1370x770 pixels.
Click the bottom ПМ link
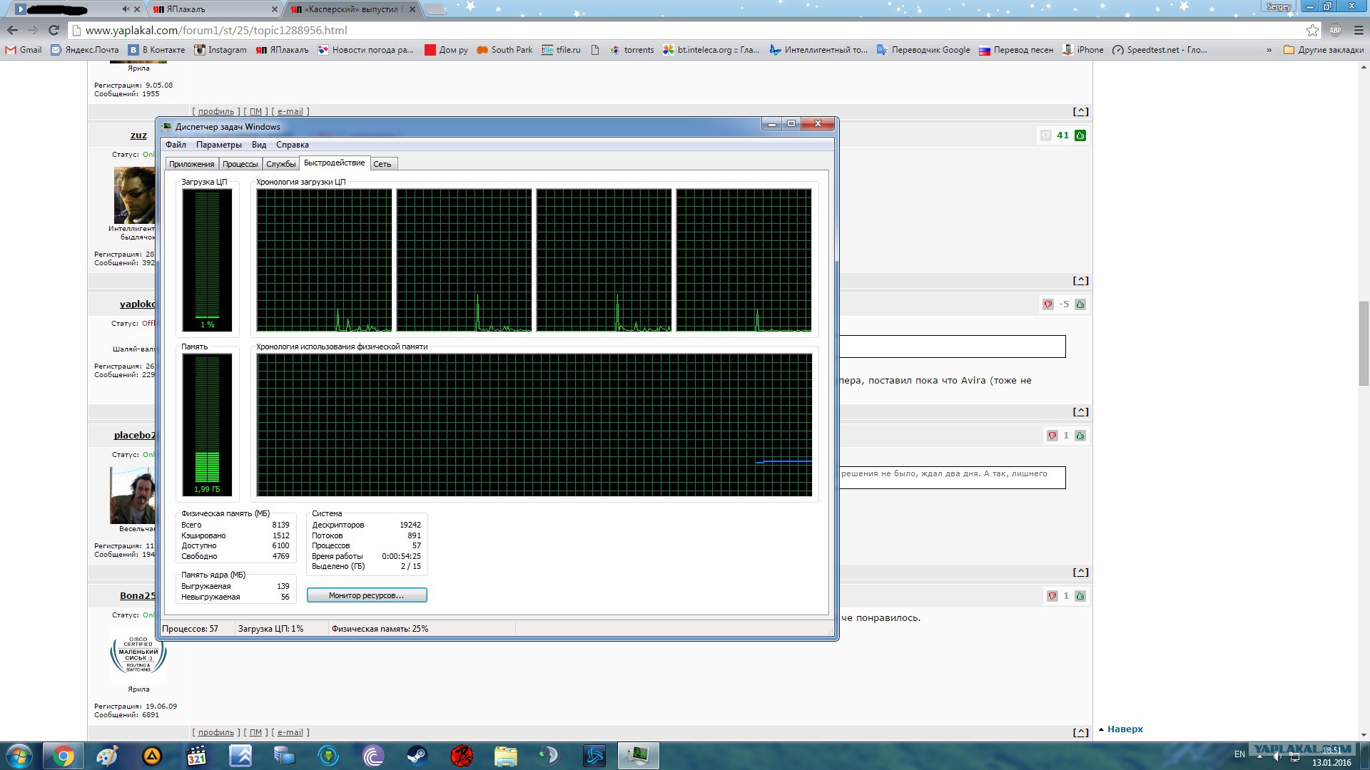[x=256, y=732]
